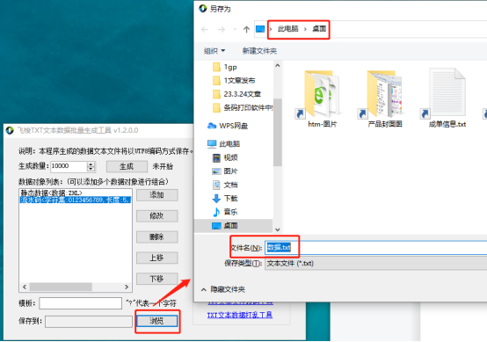Screen dimensions: 487x342
Task: Click the tool window title icon
Action: coord(10,130)
